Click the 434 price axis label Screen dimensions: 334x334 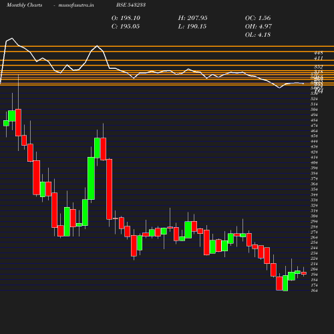point(314,147)
